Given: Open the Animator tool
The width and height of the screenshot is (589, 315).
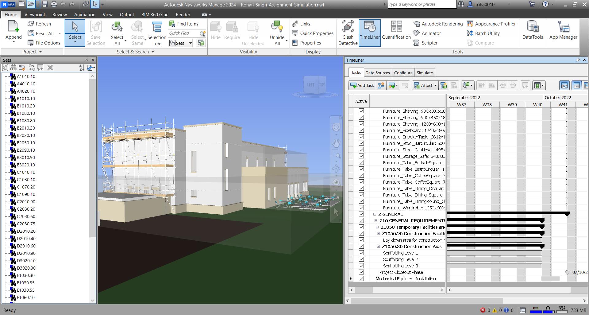Looking at the screenshot, I should [427, 33].
